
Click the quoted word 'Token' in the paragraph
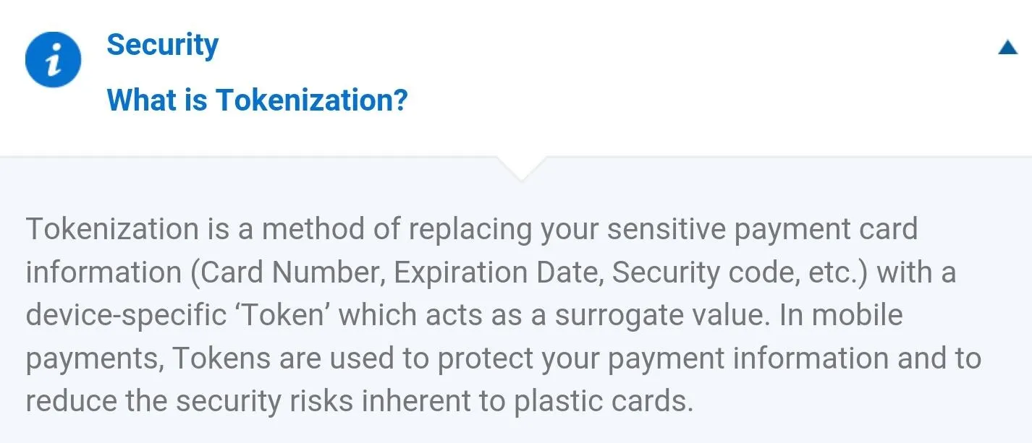283,316
